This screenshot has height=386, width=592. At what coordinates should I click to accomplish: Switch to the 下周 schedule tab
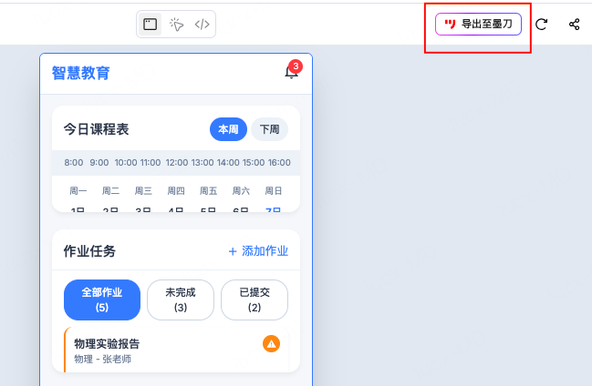coord(270,129)
